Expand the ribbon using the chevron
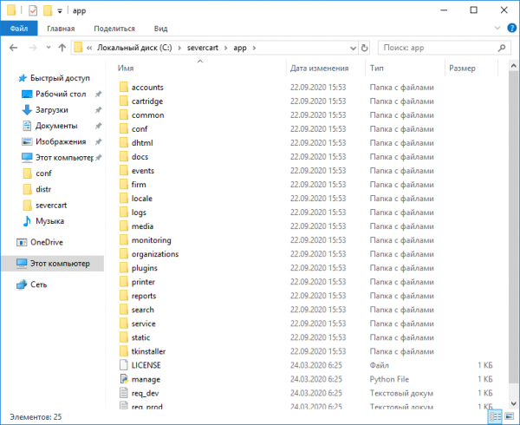This screenshot has height=425, width=520. tap(496, 28)
